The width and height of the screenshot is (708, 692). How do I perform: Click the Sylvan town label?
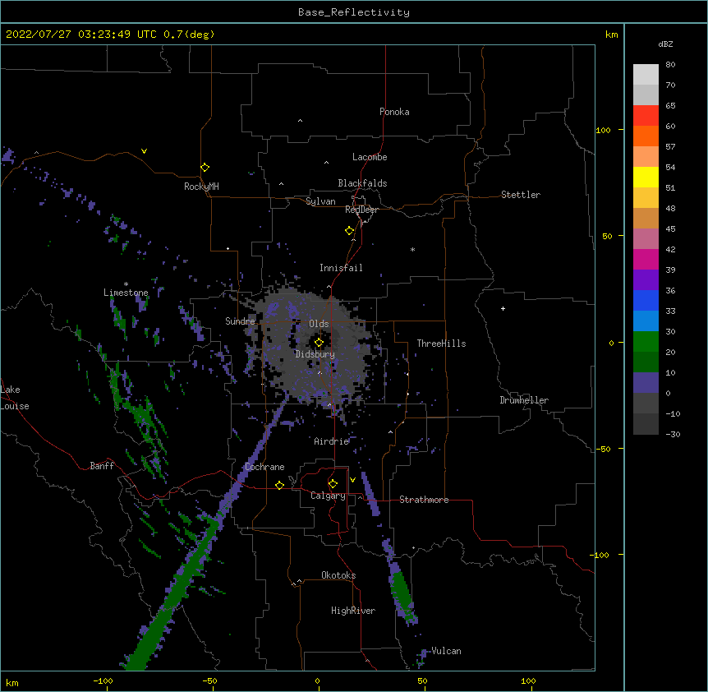[320, 201]
